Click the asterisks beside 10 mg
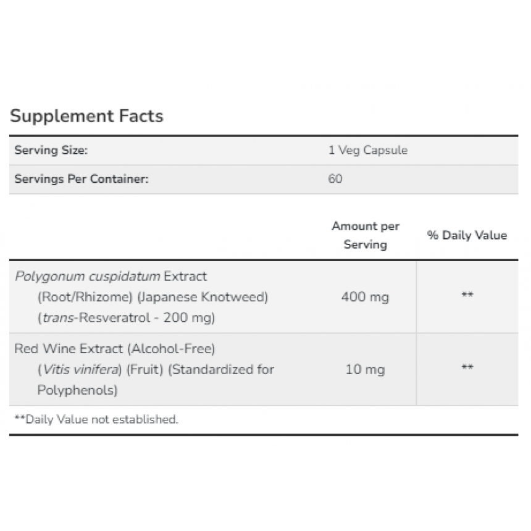This screenshot has height=531, width=531. 467,367
